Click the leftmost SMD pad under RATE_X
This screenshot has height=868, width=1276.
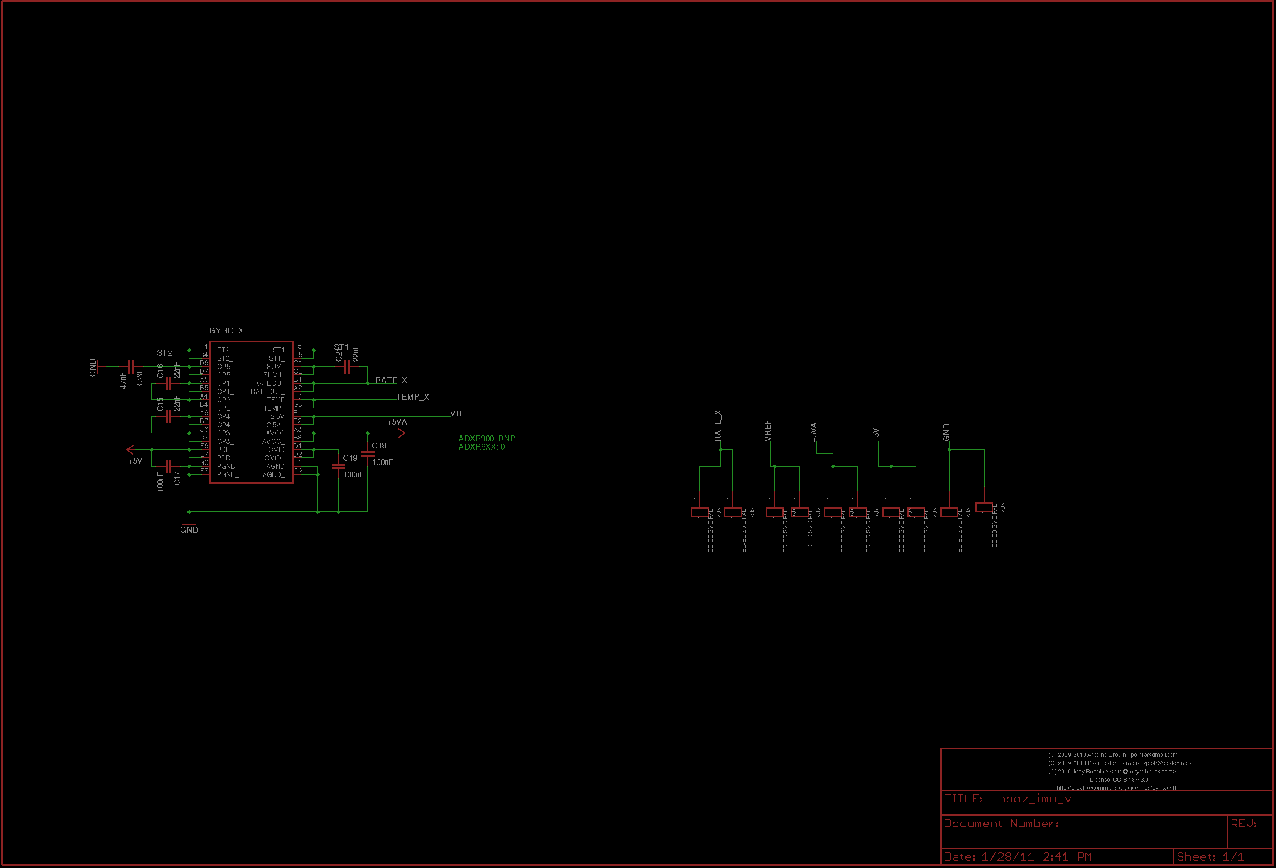[700, 512]
